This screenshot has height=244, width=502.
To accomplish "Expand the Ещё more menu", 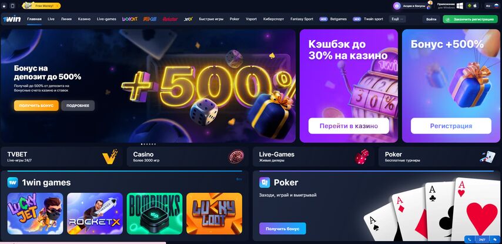I will pos(397,19).
